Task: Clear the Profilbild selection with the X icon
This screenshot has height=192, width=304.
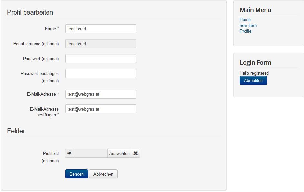Action: (x=135, y=153)
